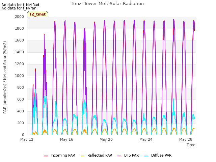The height and width of the screenshot is (162, 216).
Task: Click the 'May 20' x-axis label
Action: [106, 139]
